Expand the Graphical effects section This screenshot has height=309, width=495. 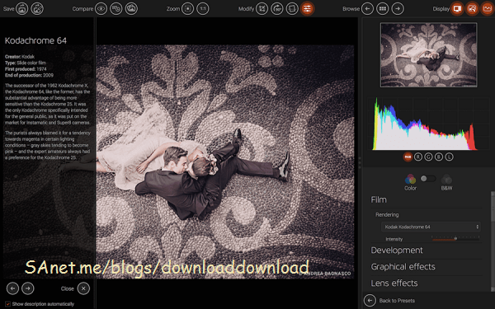click(x=403, y=267)
